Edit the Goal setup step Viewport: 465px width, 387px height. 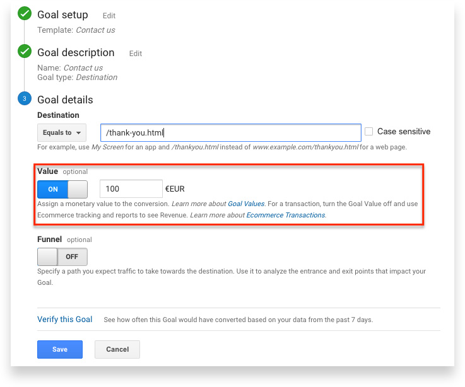[x=109, y=16]
